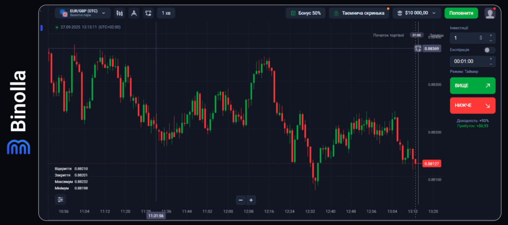Viewport: 508px width, 225px height.
Task: Place a НИЖЧЕ (lower) trade
Action: pos(472,106)
